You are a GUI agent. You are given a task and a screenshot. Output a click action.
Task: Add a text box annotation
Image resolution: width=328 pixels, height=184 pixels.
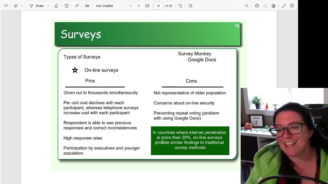[x=67, y=6]
